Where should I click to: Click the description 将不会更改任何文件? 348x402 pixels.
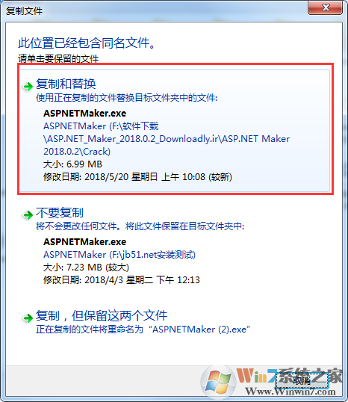point(140,226)
